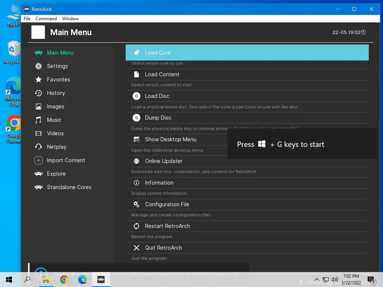
Task: Select Restart RetroArch entry
Action: coord(247,226)
